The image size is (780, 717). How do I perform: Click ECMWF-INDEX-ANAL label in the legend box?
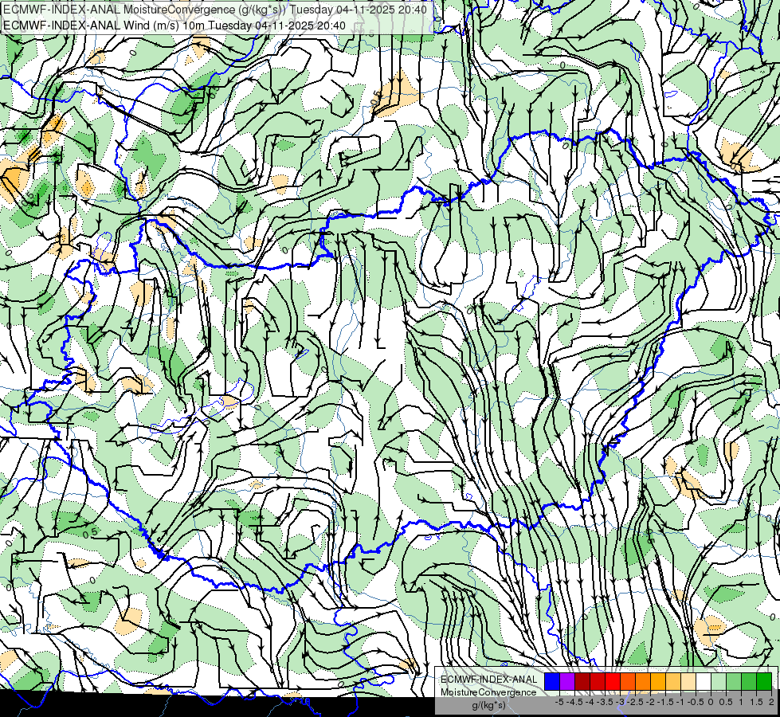pos(489,680)
